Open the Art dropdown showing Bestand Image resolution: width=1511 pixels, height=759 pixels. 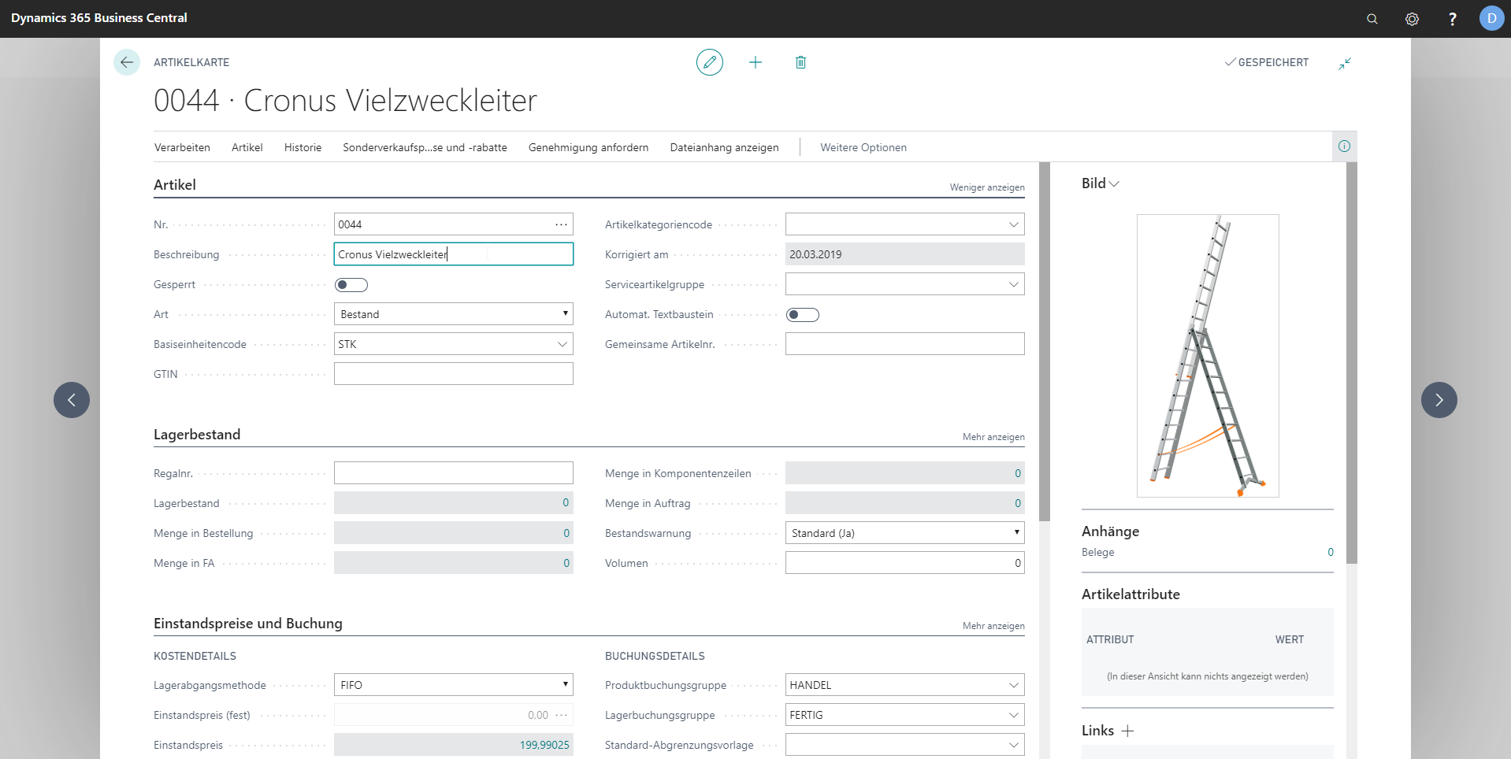point(454,314)
